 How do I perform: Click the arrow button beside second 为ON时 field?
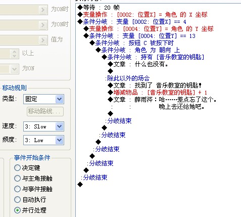click(x=43, y=25)
